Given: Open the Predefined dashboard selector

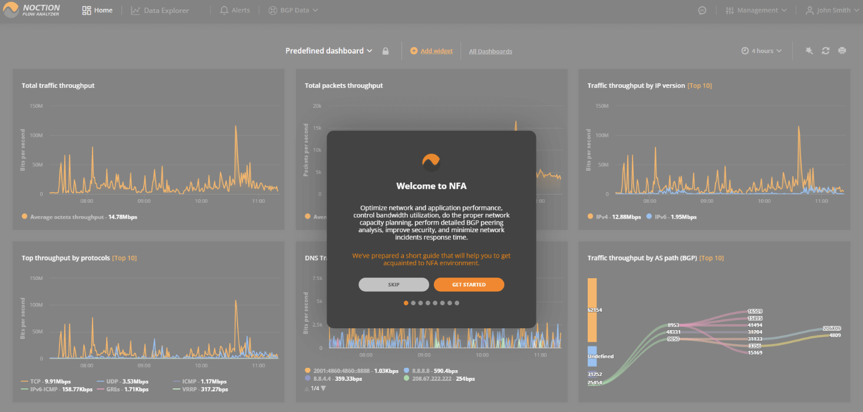Looking at the screenshot, I should pyautogui.click(x=329, y=51).
